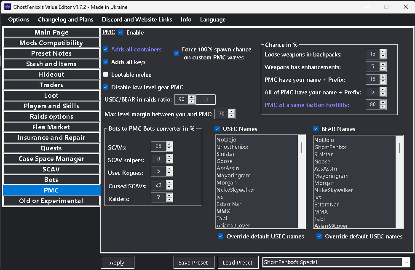Increase the SCAVs converter percentage
This screenshot has width=415, height=270.
click(169, 144)
